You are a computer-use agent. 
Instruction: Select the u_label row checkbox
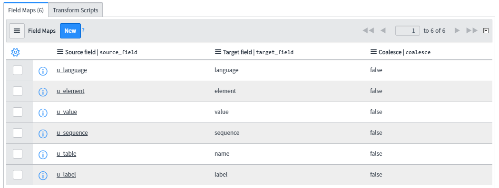click(18, 175)
